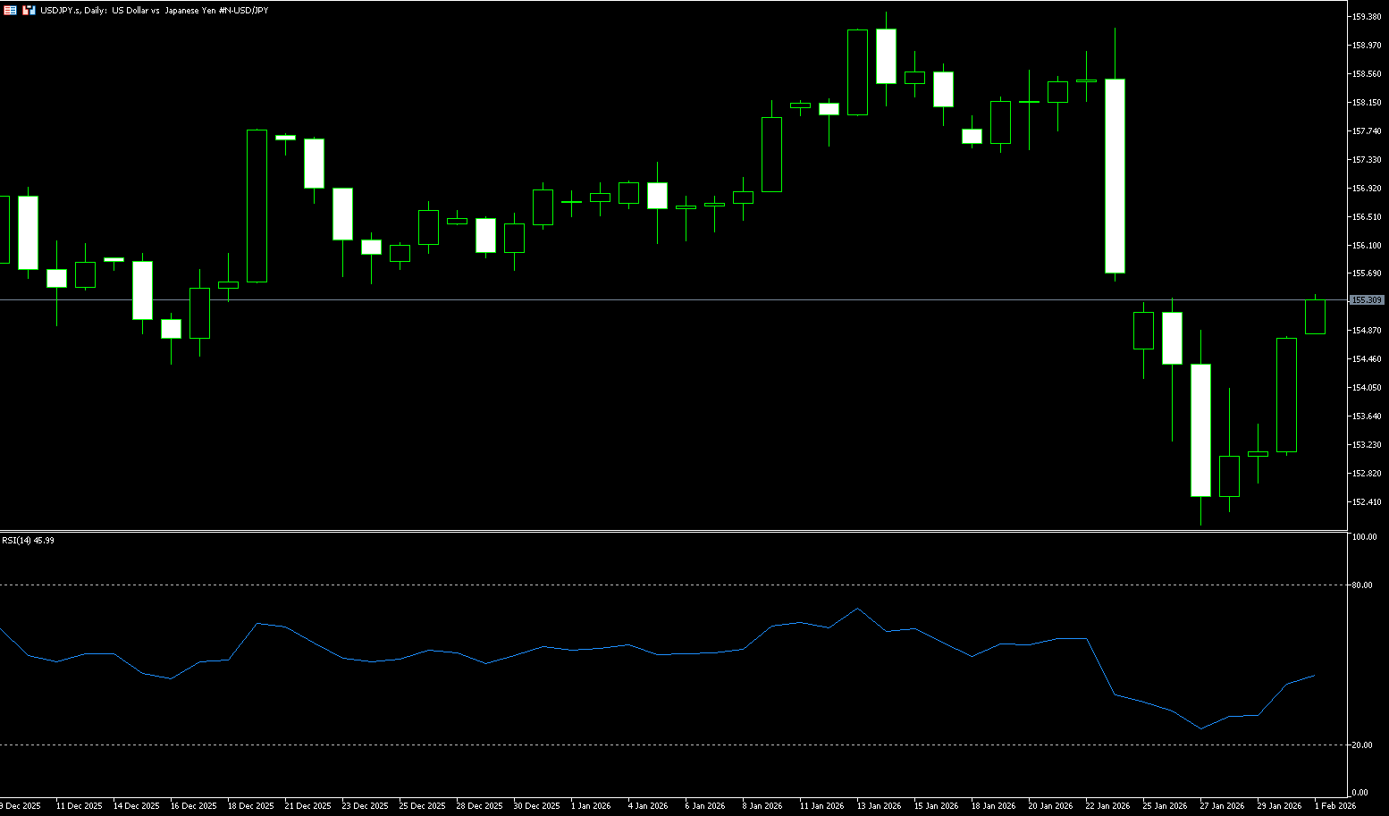The height and width of the screenshot is (816, 1389).
Task: Click the 159.380 price scale label
Action: tap(1367, 17)
